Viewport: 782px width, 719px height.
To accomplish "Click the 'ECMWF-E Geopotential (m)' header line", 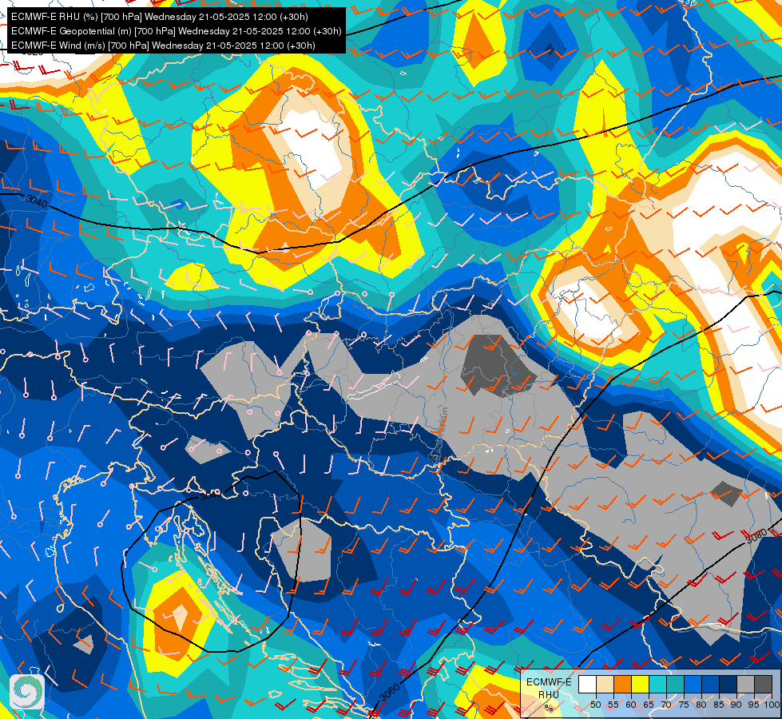I will [176, 31].
